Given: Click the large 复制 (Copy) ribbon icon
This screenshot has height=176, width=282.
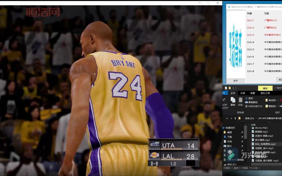Looking at the screenshot, I should point(233,101).
